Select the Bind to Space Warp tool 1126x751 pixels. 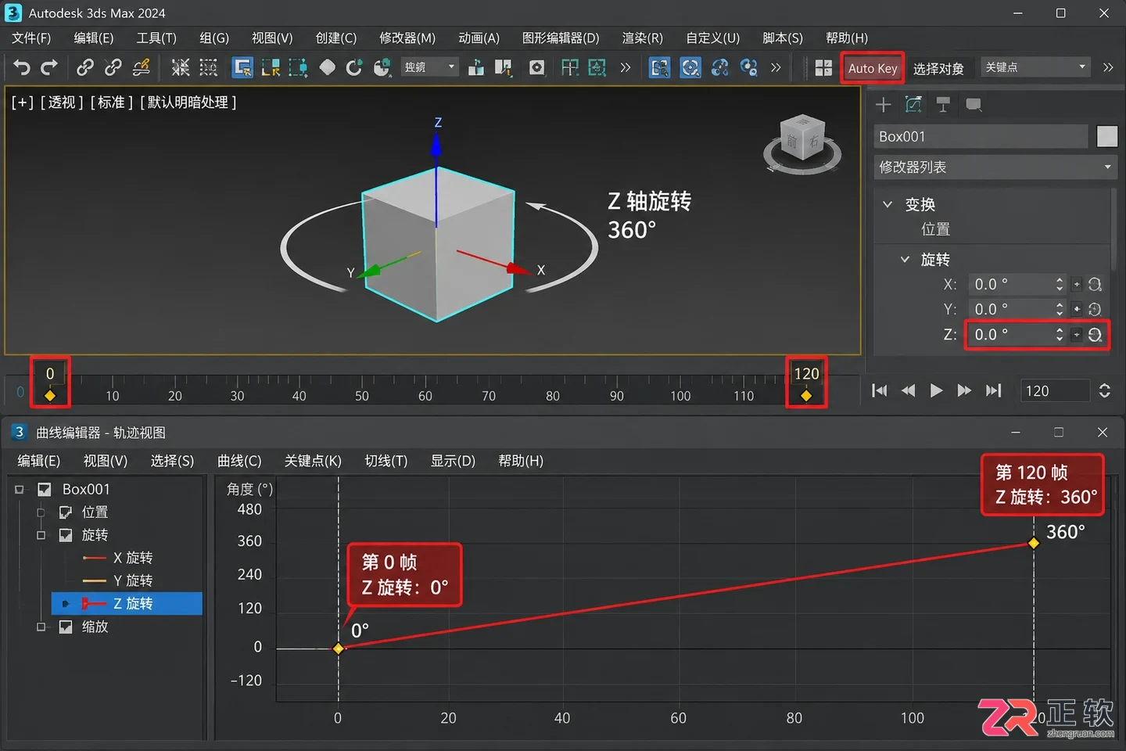click(x=142, y=68)
